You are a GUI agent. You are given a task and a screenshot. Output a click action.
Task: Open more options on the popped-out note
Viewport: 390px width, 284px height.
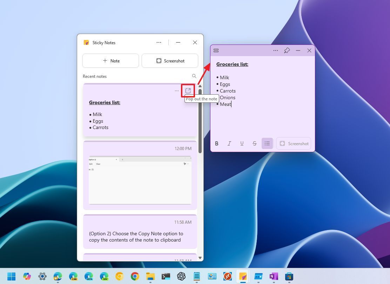276,50
